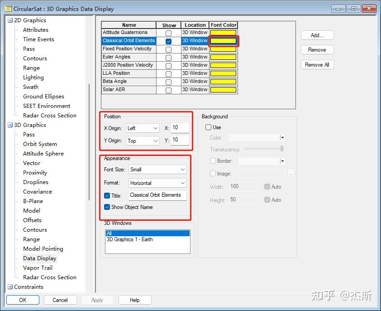Screen dimensions: 381x311
Task: Enable Show for Attitude Quaternions
Action: point(168,33)
